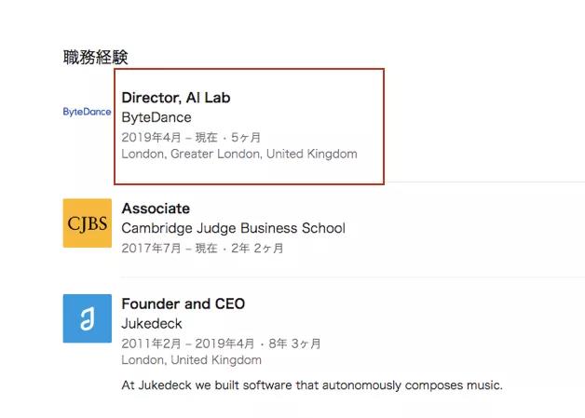Click the 8年 3ヶ月 duration text
The image size is (585, 418).
point(294,344)
